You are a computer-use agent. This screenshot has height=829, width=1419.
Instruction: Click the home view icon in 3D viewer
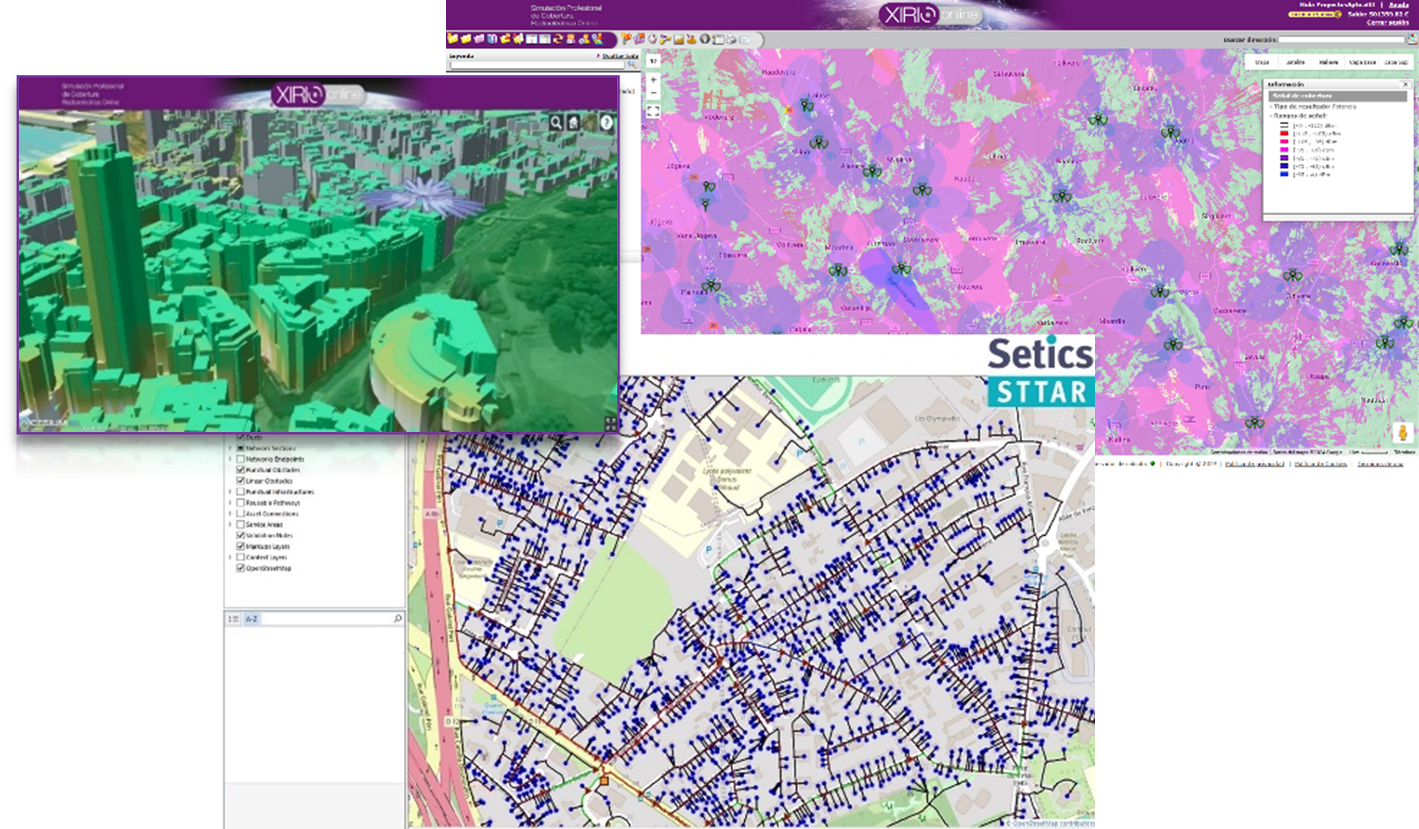click(x=573, y=122)
